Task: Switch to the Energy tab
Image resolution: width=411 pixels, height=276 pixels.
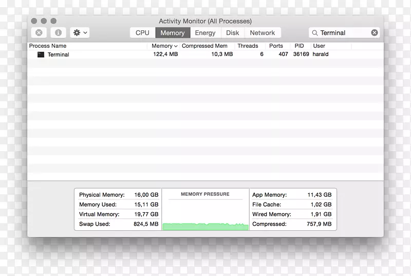Action: pos(205,33)
